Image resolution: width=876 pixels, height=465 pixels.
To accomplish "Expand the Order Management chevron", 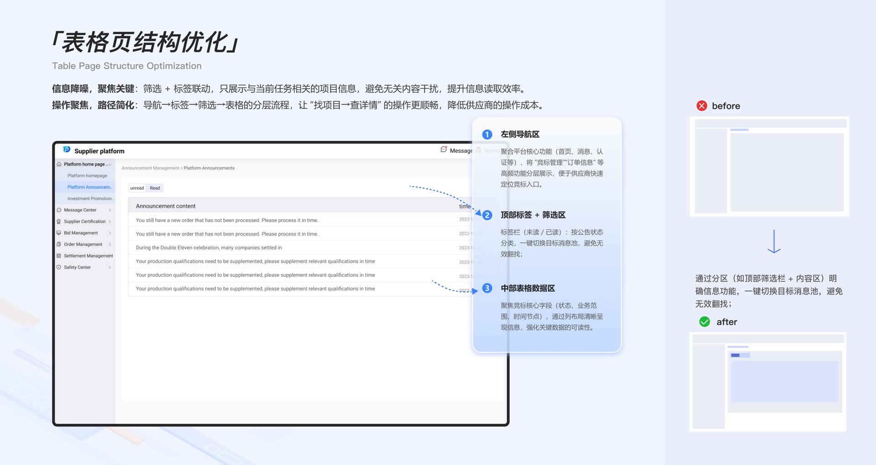I will pos(110,244).
